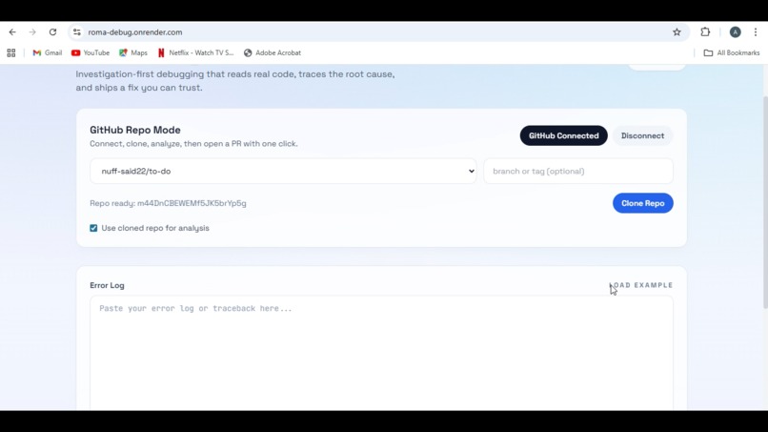Viewport: 768px width, 432px height.
Task: Click the Repo ready status text
Action: (168, 203)
